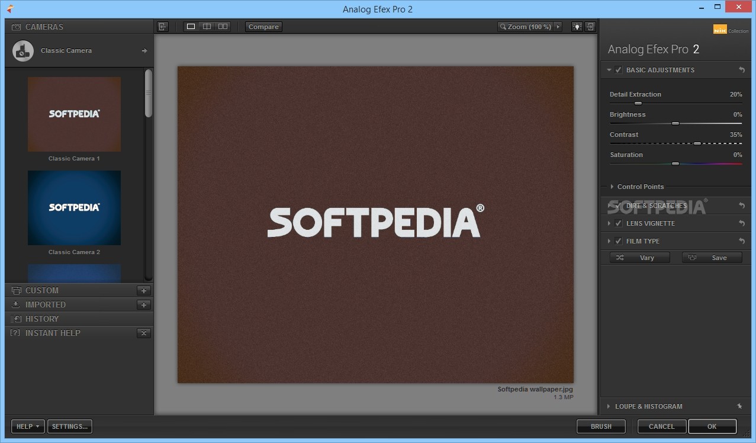Screen dimensions: 756x443
Task: Open the Zoom level arrow dropdown
Action: tap(557, 27)
